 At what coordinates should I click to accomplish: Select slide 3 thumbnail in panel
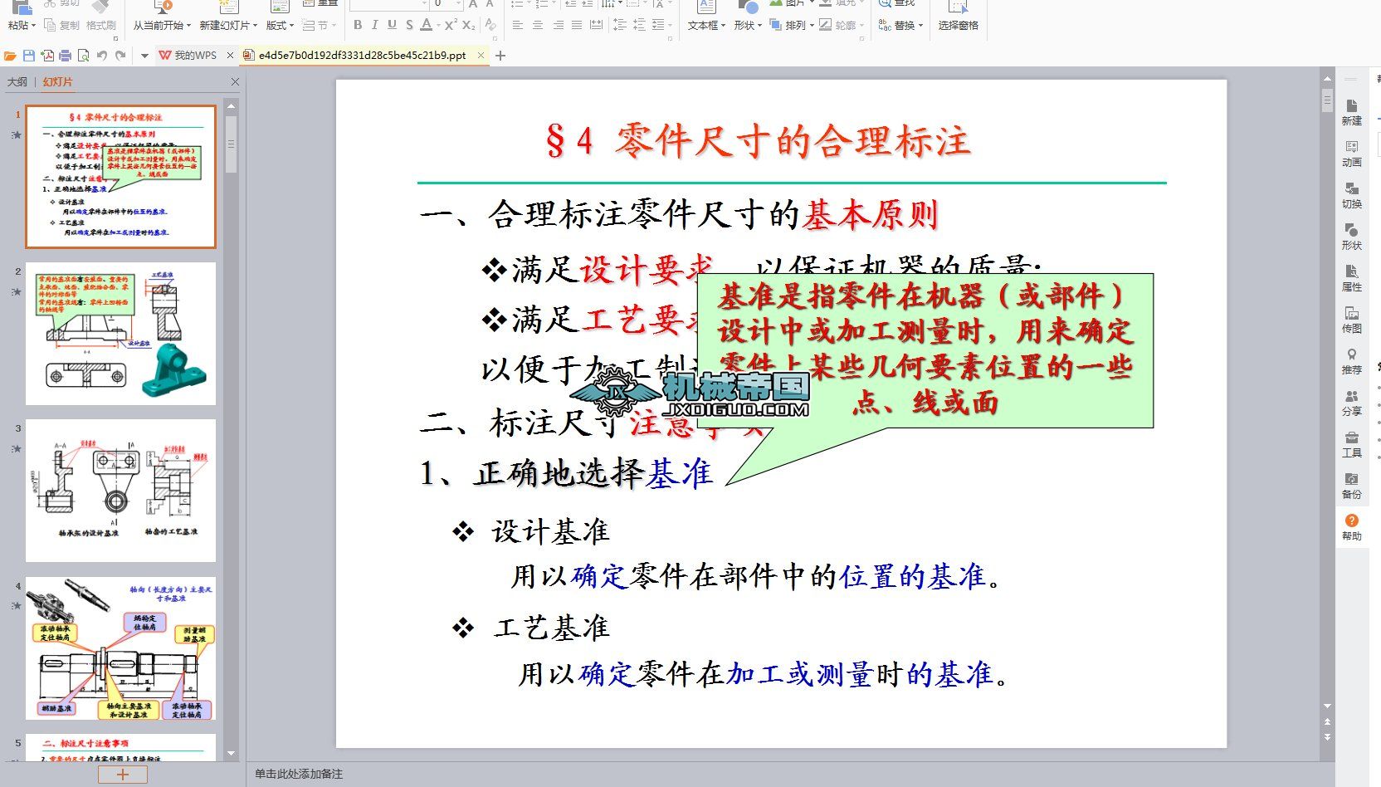(120, 491)
